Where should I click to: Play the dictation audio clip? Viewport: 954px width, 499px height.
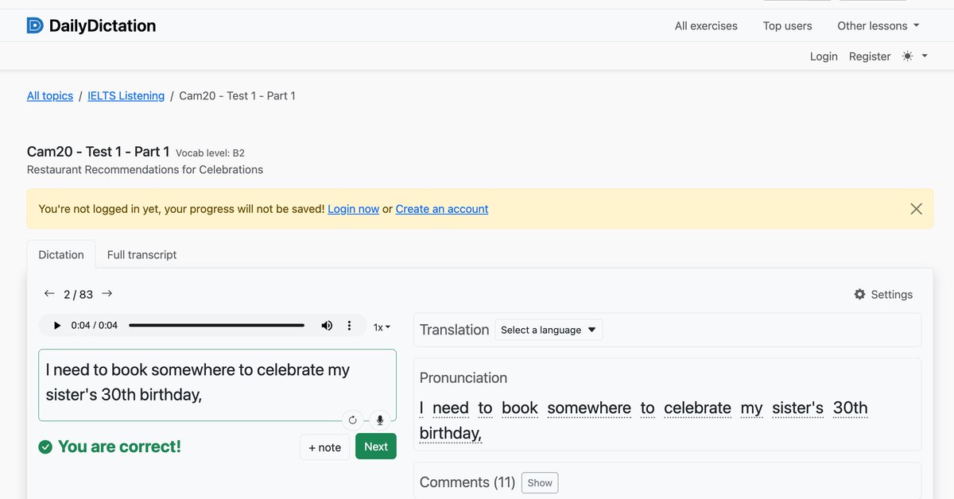coord(57,325)
